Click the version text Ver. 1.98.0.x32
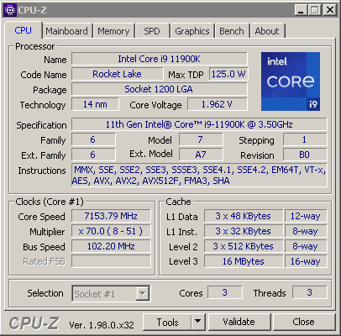The height and width of the screenshot is (336, 341). pos(102,325)
